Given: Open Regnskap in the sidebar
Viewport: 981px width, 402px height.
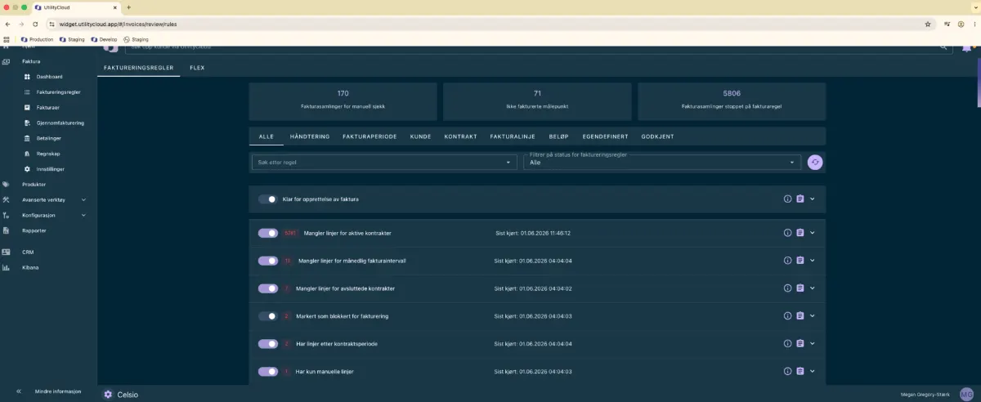Looking at the screenshot, I should click(48, 154).
